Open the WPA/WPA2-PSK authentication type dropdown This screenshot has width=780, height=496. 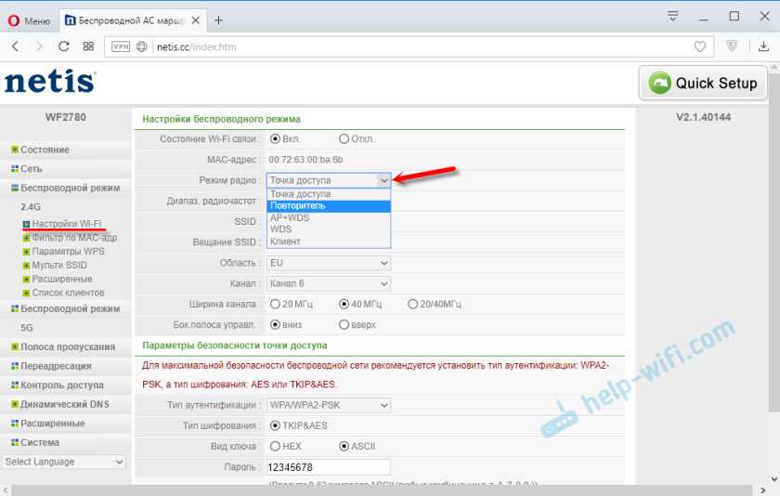tap(329, 405)
